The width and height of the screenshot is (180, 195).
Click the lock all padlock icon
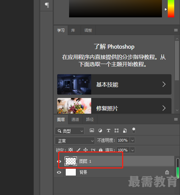(x=101, y=150)
